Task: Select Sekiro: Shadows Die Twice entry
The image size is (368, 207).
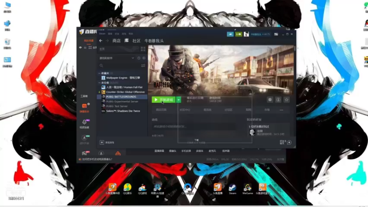Action: [x=122, y=111]
